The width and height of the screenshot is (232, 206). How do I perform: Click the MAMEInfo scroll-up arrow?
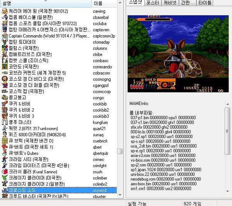click(x=228, y=104)
